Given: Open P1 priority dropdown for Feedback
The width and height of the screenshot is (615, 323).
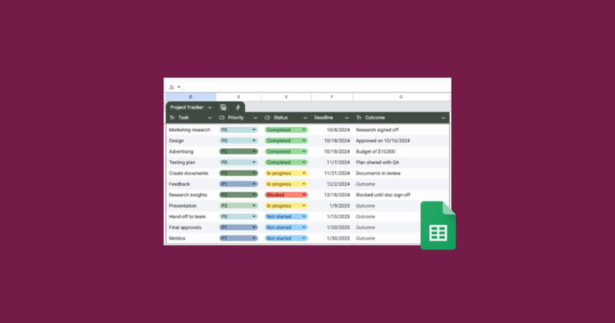Looking at the screenshot, I should coord(238,184).
